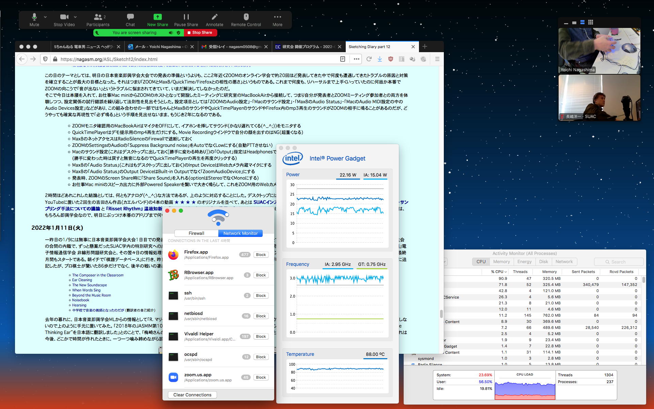This screenshot has height=409, width=654.
Task: Mute the Zoom microphone
Action: (34, 17)
